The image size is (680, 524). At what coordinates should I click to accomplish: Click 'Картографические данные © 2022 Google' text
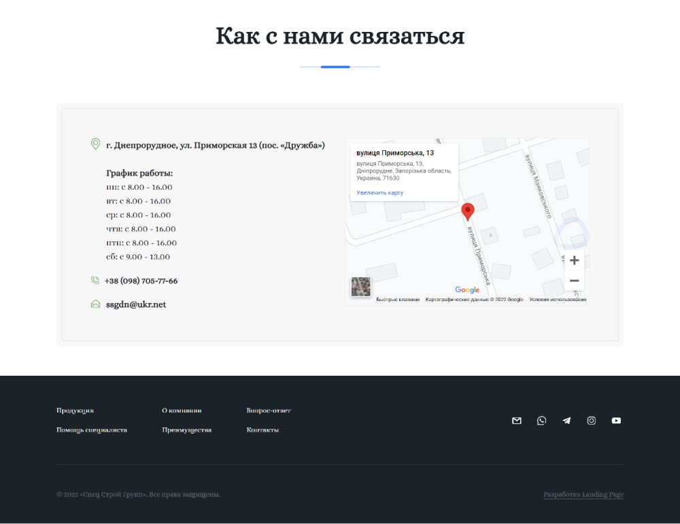(x=475, y=300)
